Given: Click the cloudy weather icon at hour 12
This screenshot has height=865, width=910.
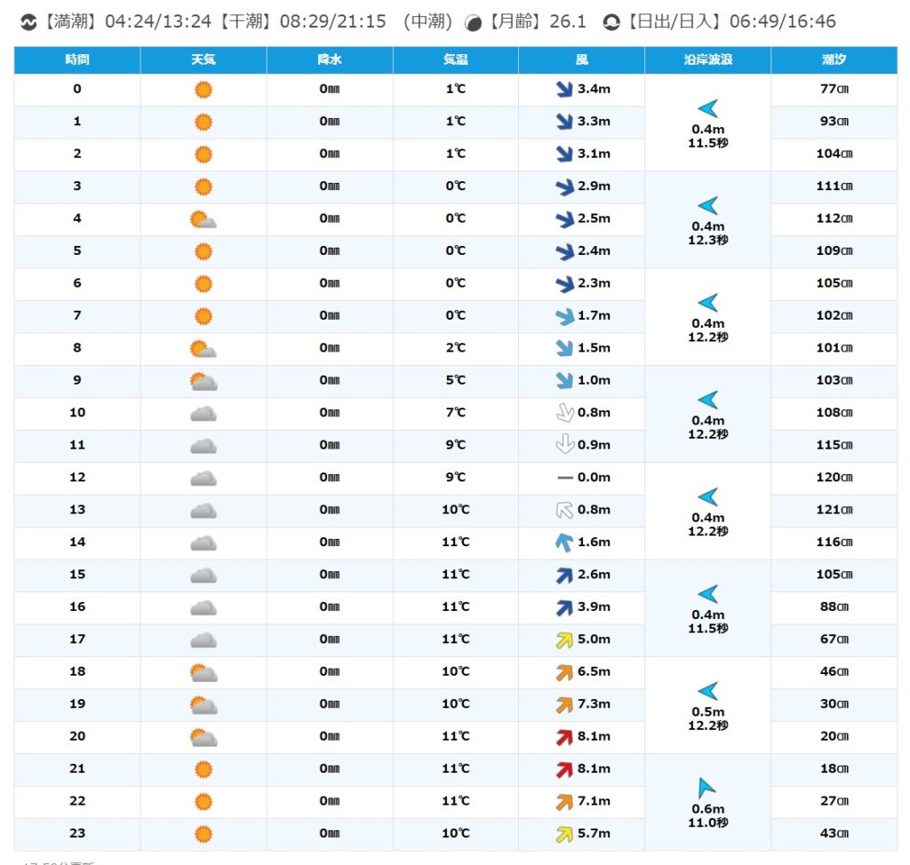Looking at the screenshot, I should [x=203, y=478].
